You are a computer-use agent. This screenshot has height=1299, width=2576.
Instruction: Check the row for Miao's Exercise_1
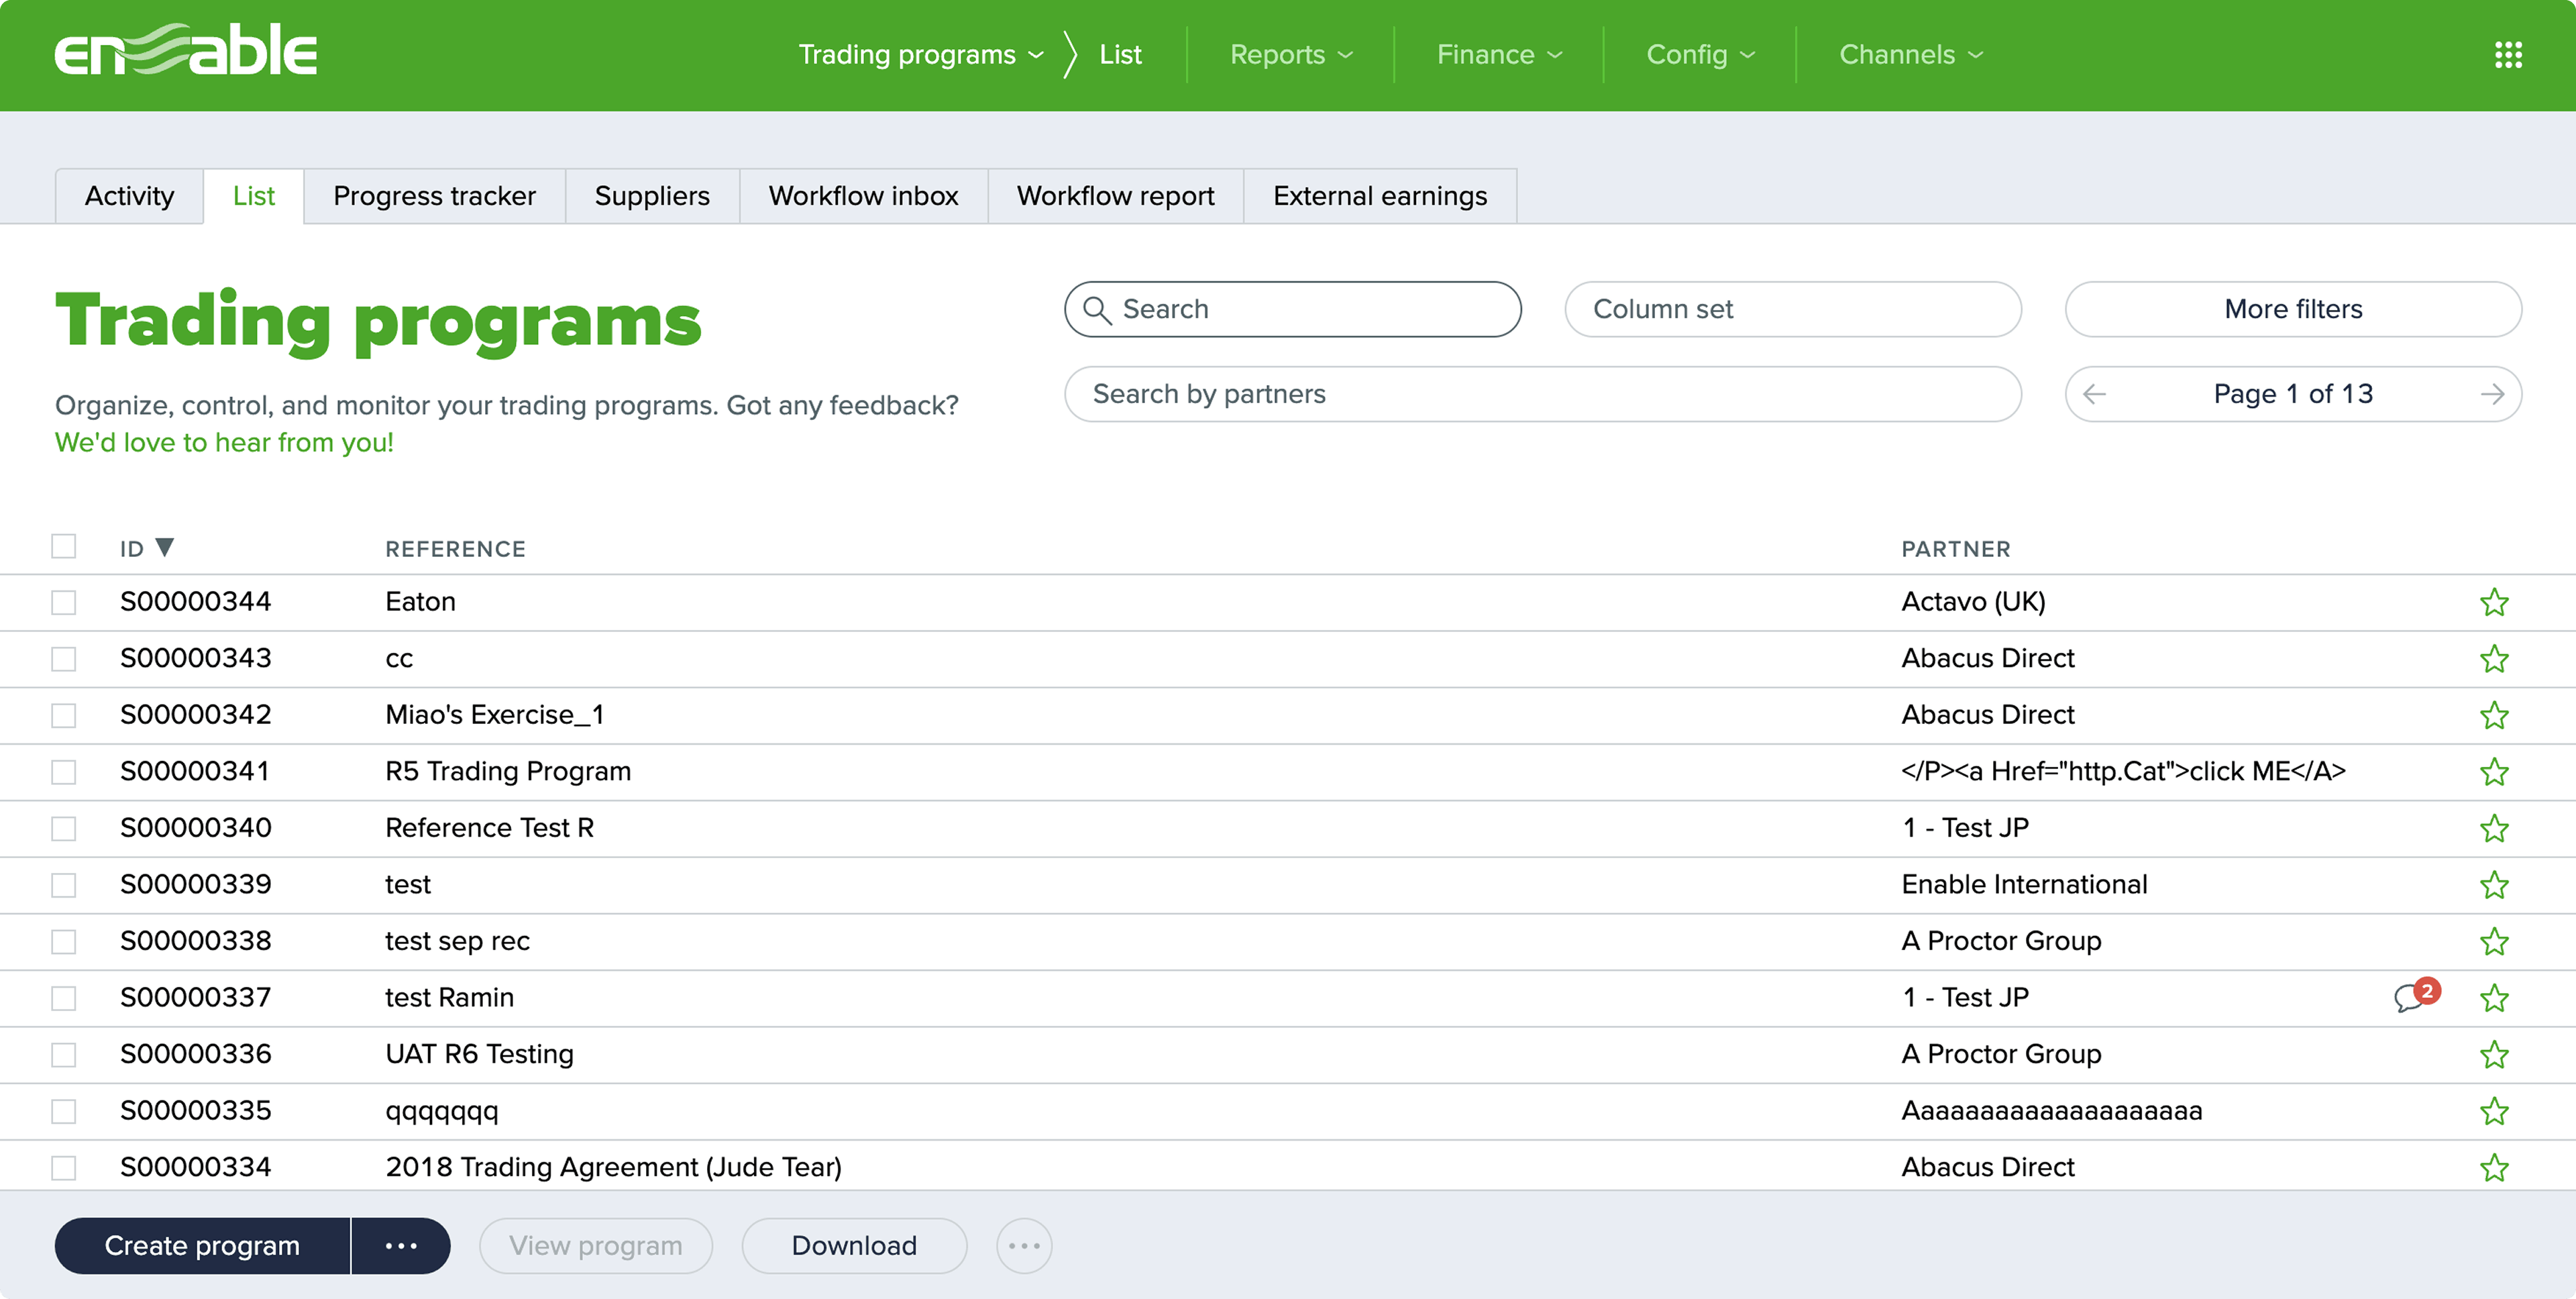tap(65, 715)
